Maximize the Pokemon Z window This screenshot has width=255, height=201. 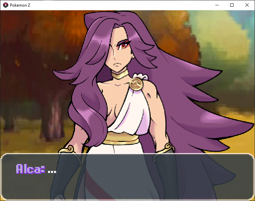click(x=232, y=5)
